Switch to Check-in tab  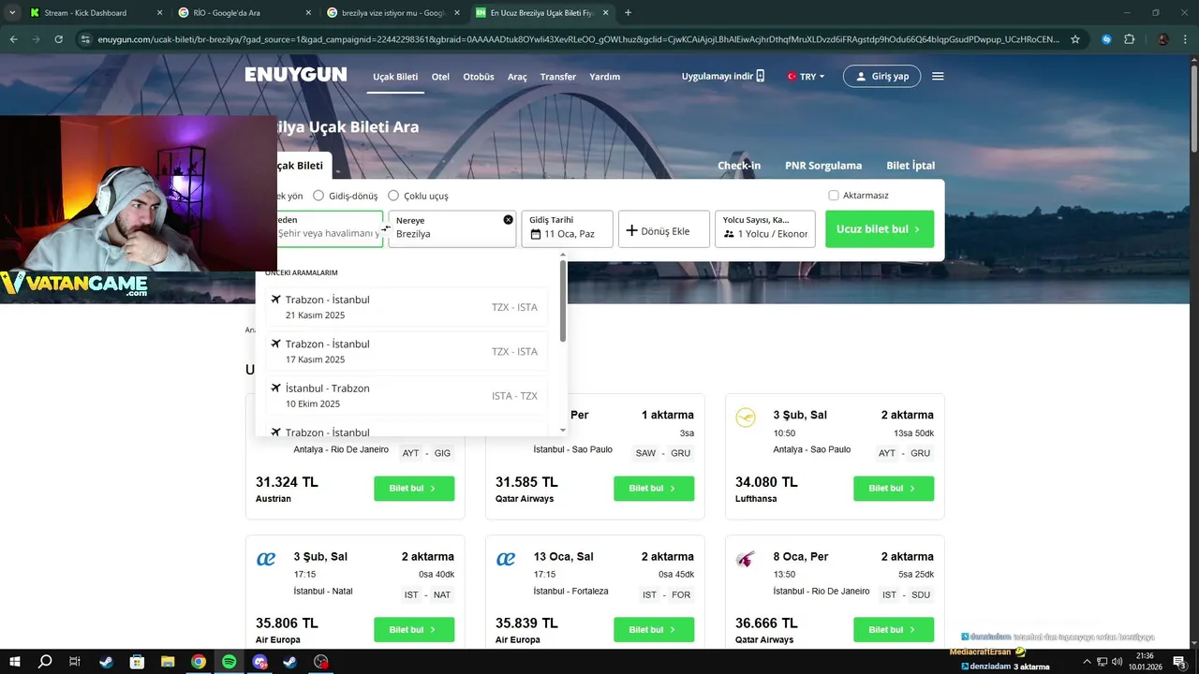click(739, 166)
